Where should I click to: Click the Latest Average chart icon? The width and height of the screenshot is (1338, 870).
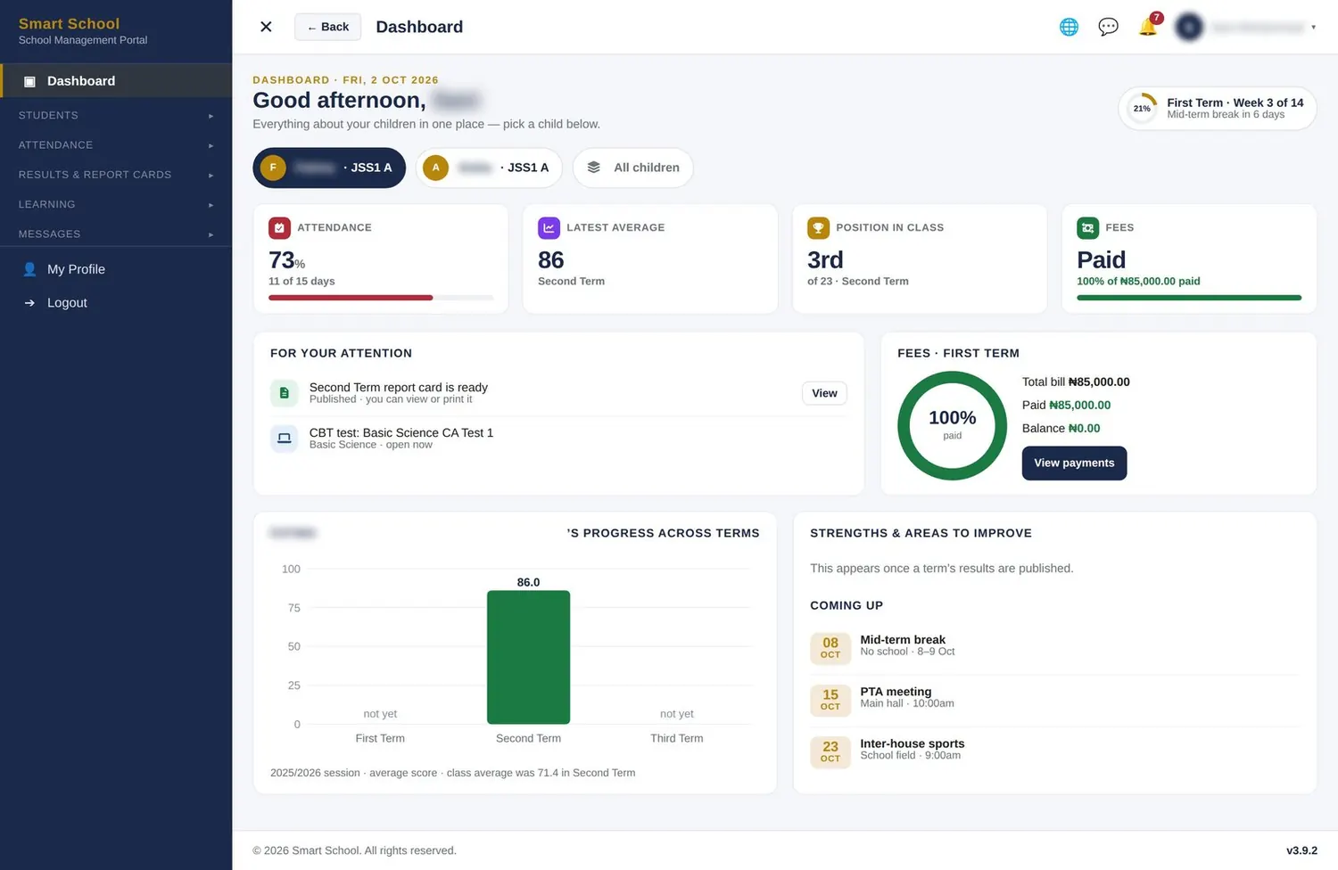(549, 227)
